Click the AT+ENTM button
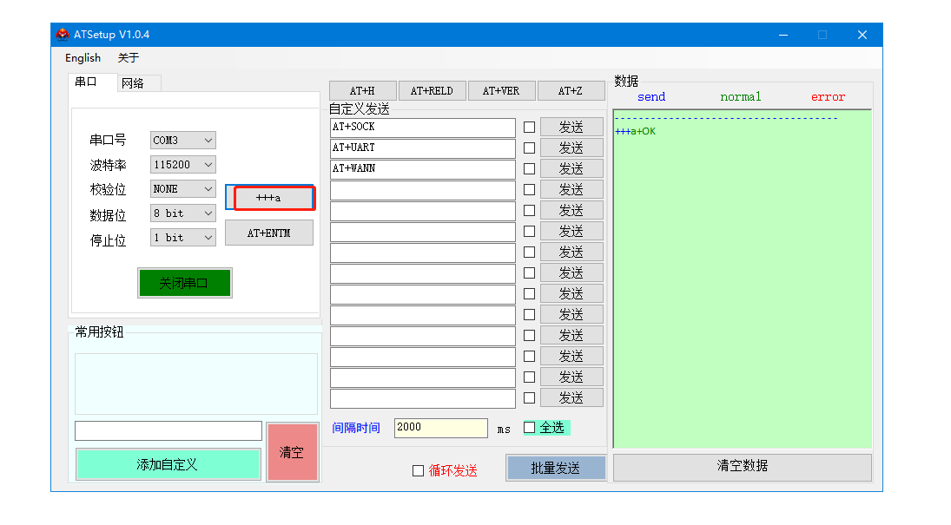The image size is (951, 525). [x=268, y=233]
